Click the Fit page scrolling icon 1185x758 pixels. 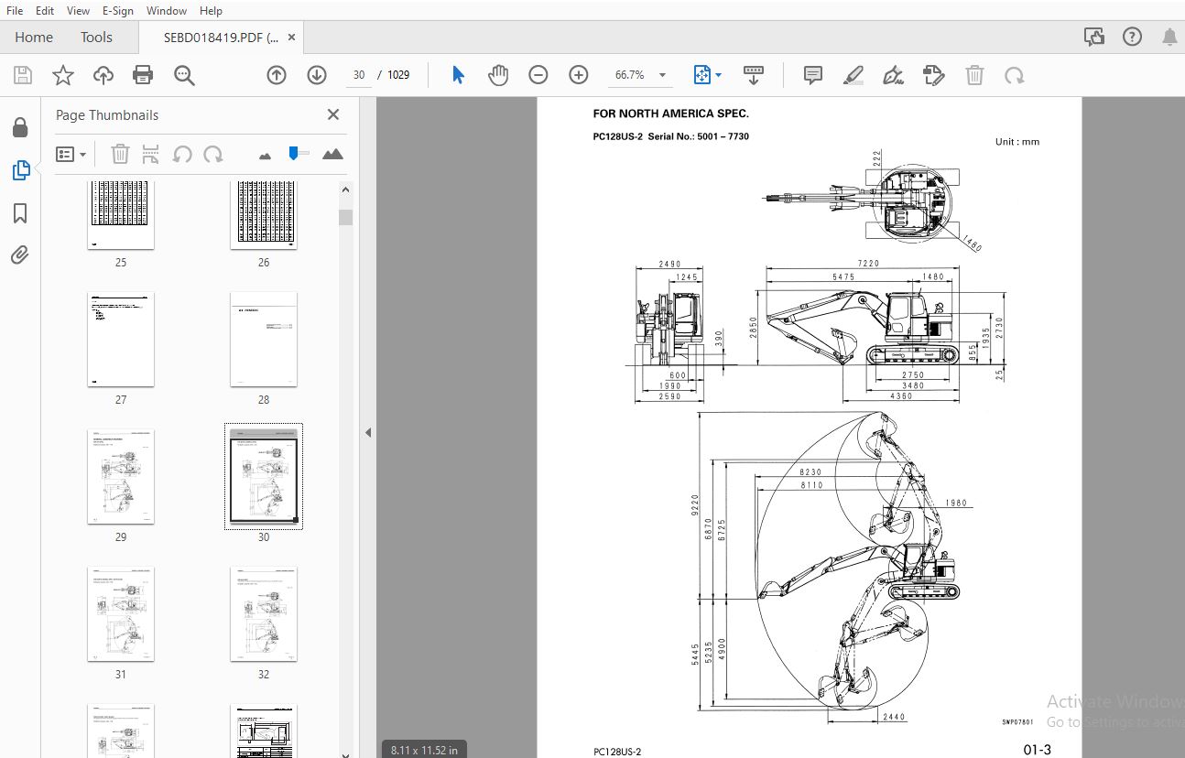pyautogui.click(x=702, y=75)
